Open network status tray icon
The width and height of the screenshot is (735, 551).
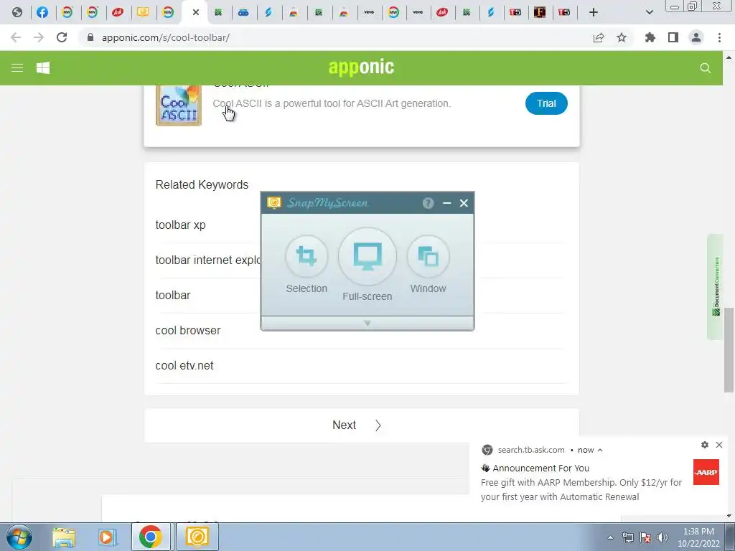[627, 537]
